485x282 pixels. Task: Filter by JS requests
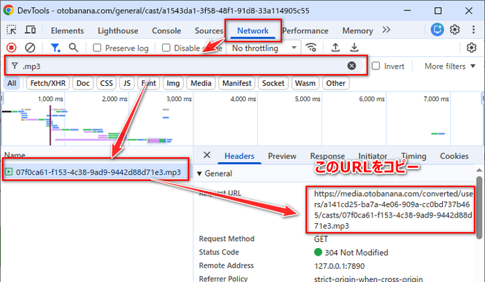(127, 83)
